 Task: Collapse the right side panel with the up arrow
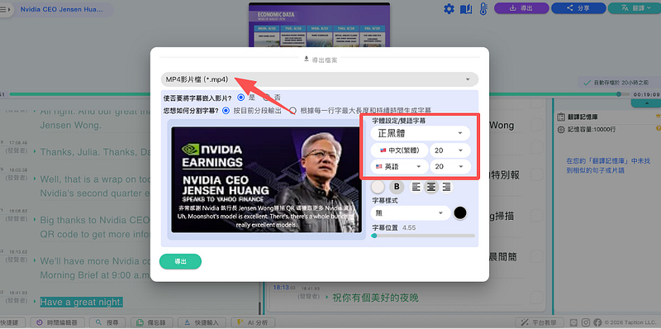pos(647,103)
